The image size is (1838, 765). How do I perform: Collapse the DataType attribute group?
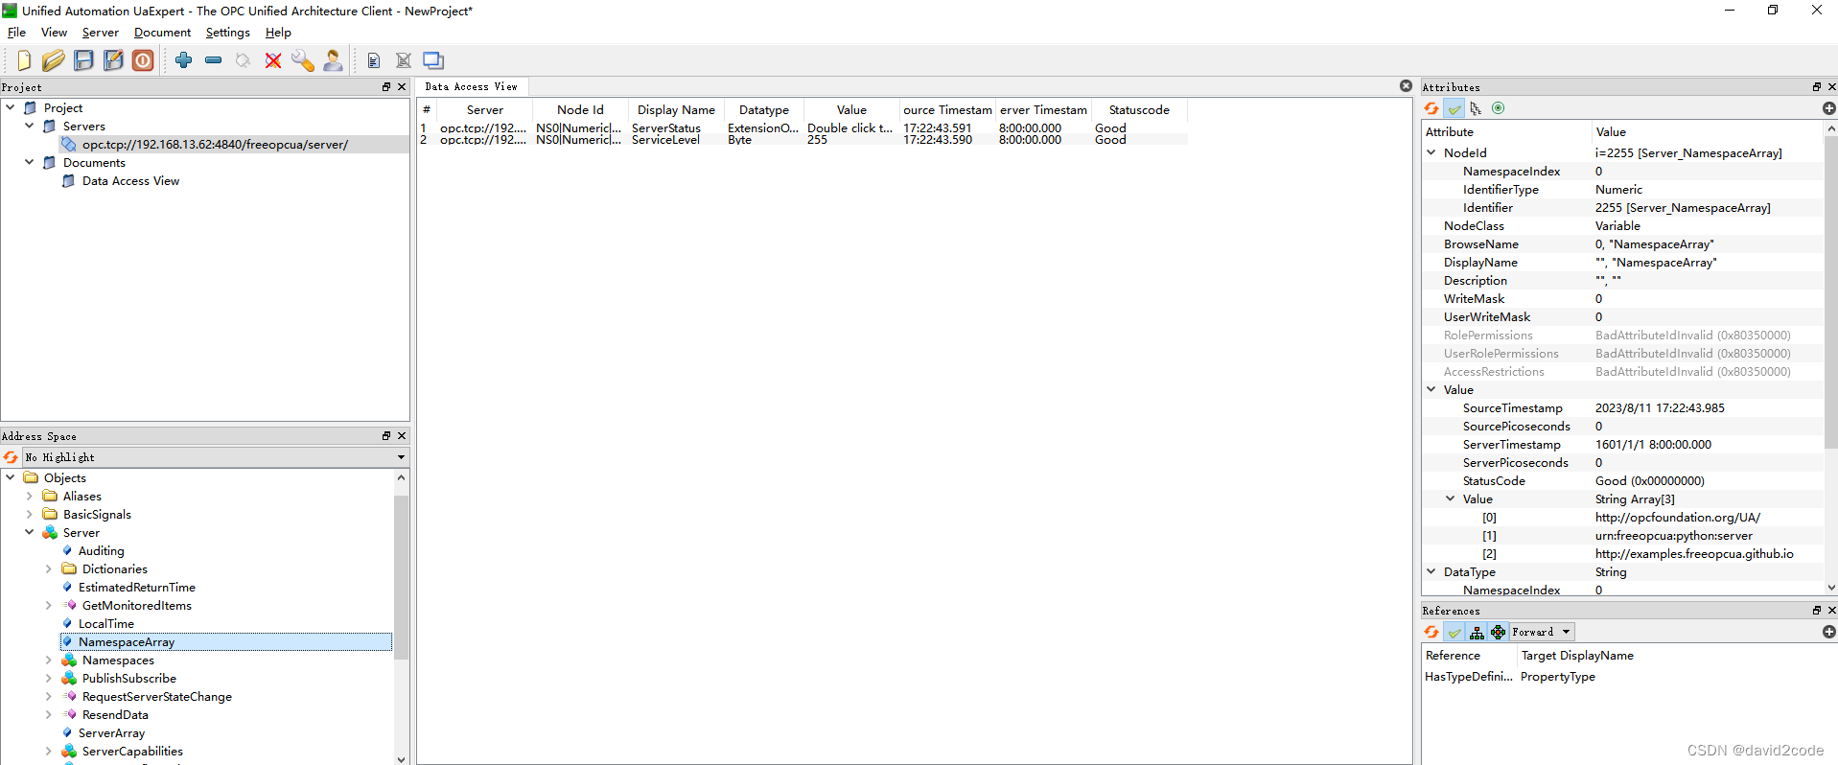1431,571
